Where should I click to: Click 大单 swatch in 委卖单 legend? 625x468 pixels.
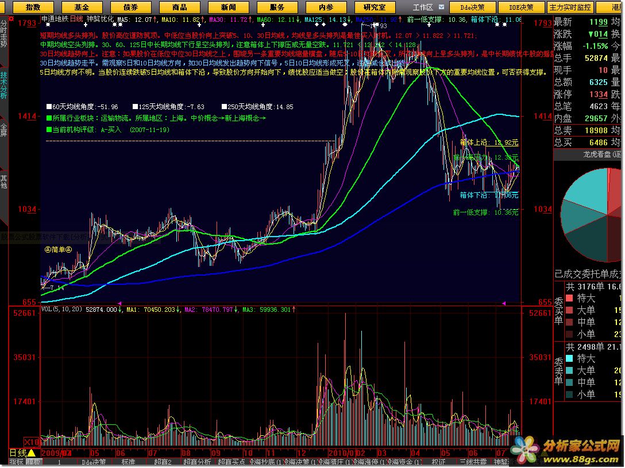[569, 370]
